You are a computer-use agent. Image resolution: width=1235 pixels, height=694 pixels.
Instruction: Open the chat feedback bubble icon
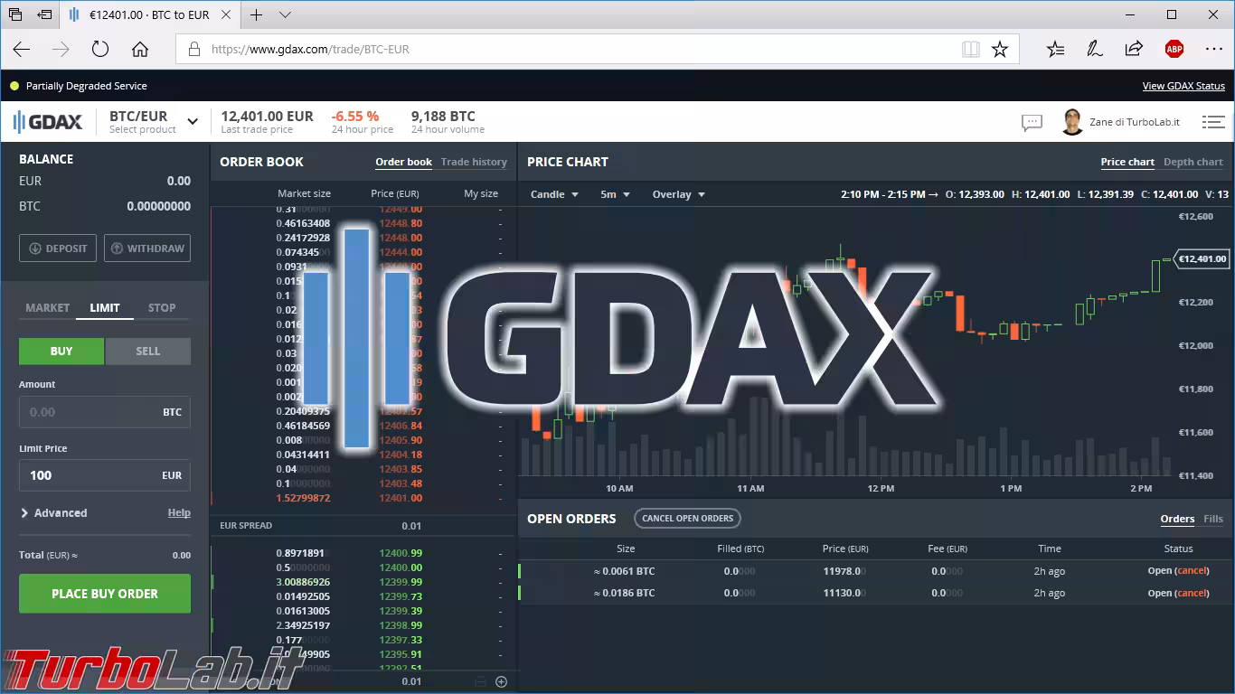click(1032, 122)
